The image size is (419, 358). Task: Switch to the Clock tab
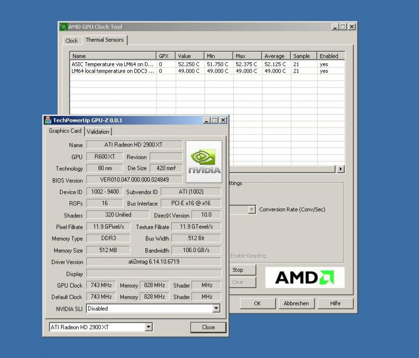click(71, 41)
